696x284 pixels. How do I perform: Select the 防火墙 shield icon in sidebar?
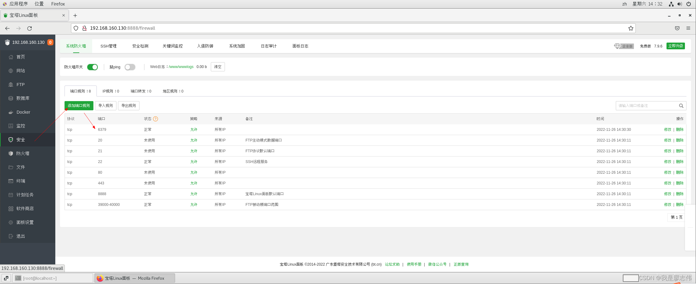click(11, 153)
